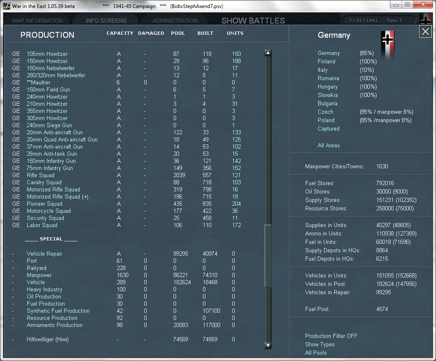Click the POOL column header
The height and width of the screenshot is (361, 436).
[x=178, y=33]
